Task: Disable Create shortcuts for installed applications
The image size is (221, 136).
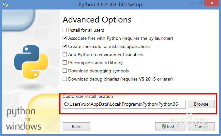Action: [65, 46]
